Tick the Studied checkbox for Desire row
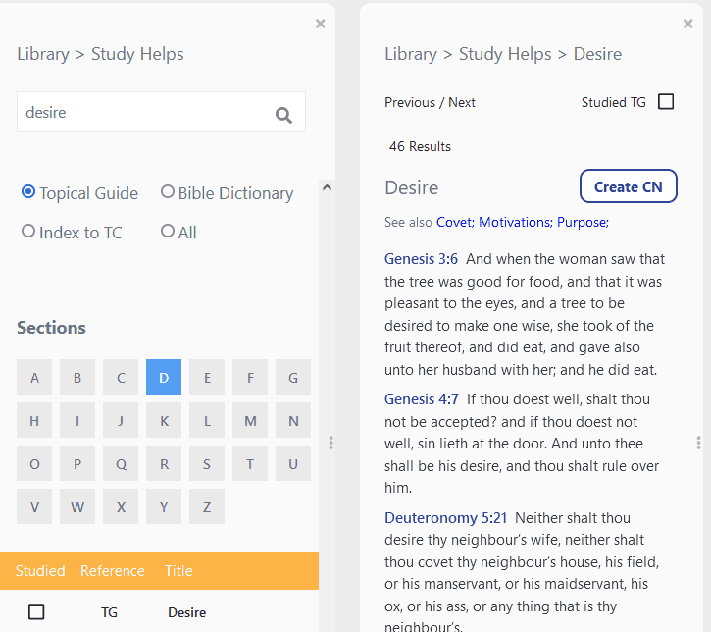This screenshot has width=711, height=632. (36, 611)
